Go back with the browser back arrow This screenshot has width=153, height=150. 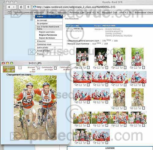pyautogui.click(x=9, y=7)
